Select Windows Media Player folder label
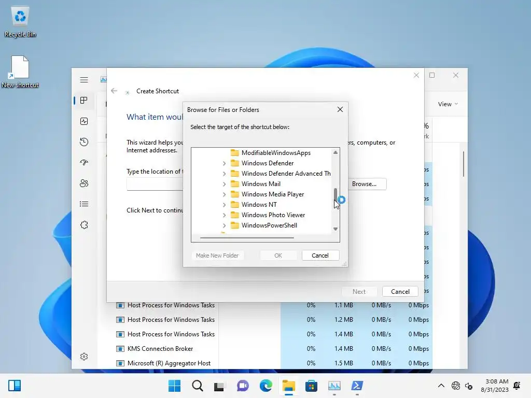 [273, 194]
